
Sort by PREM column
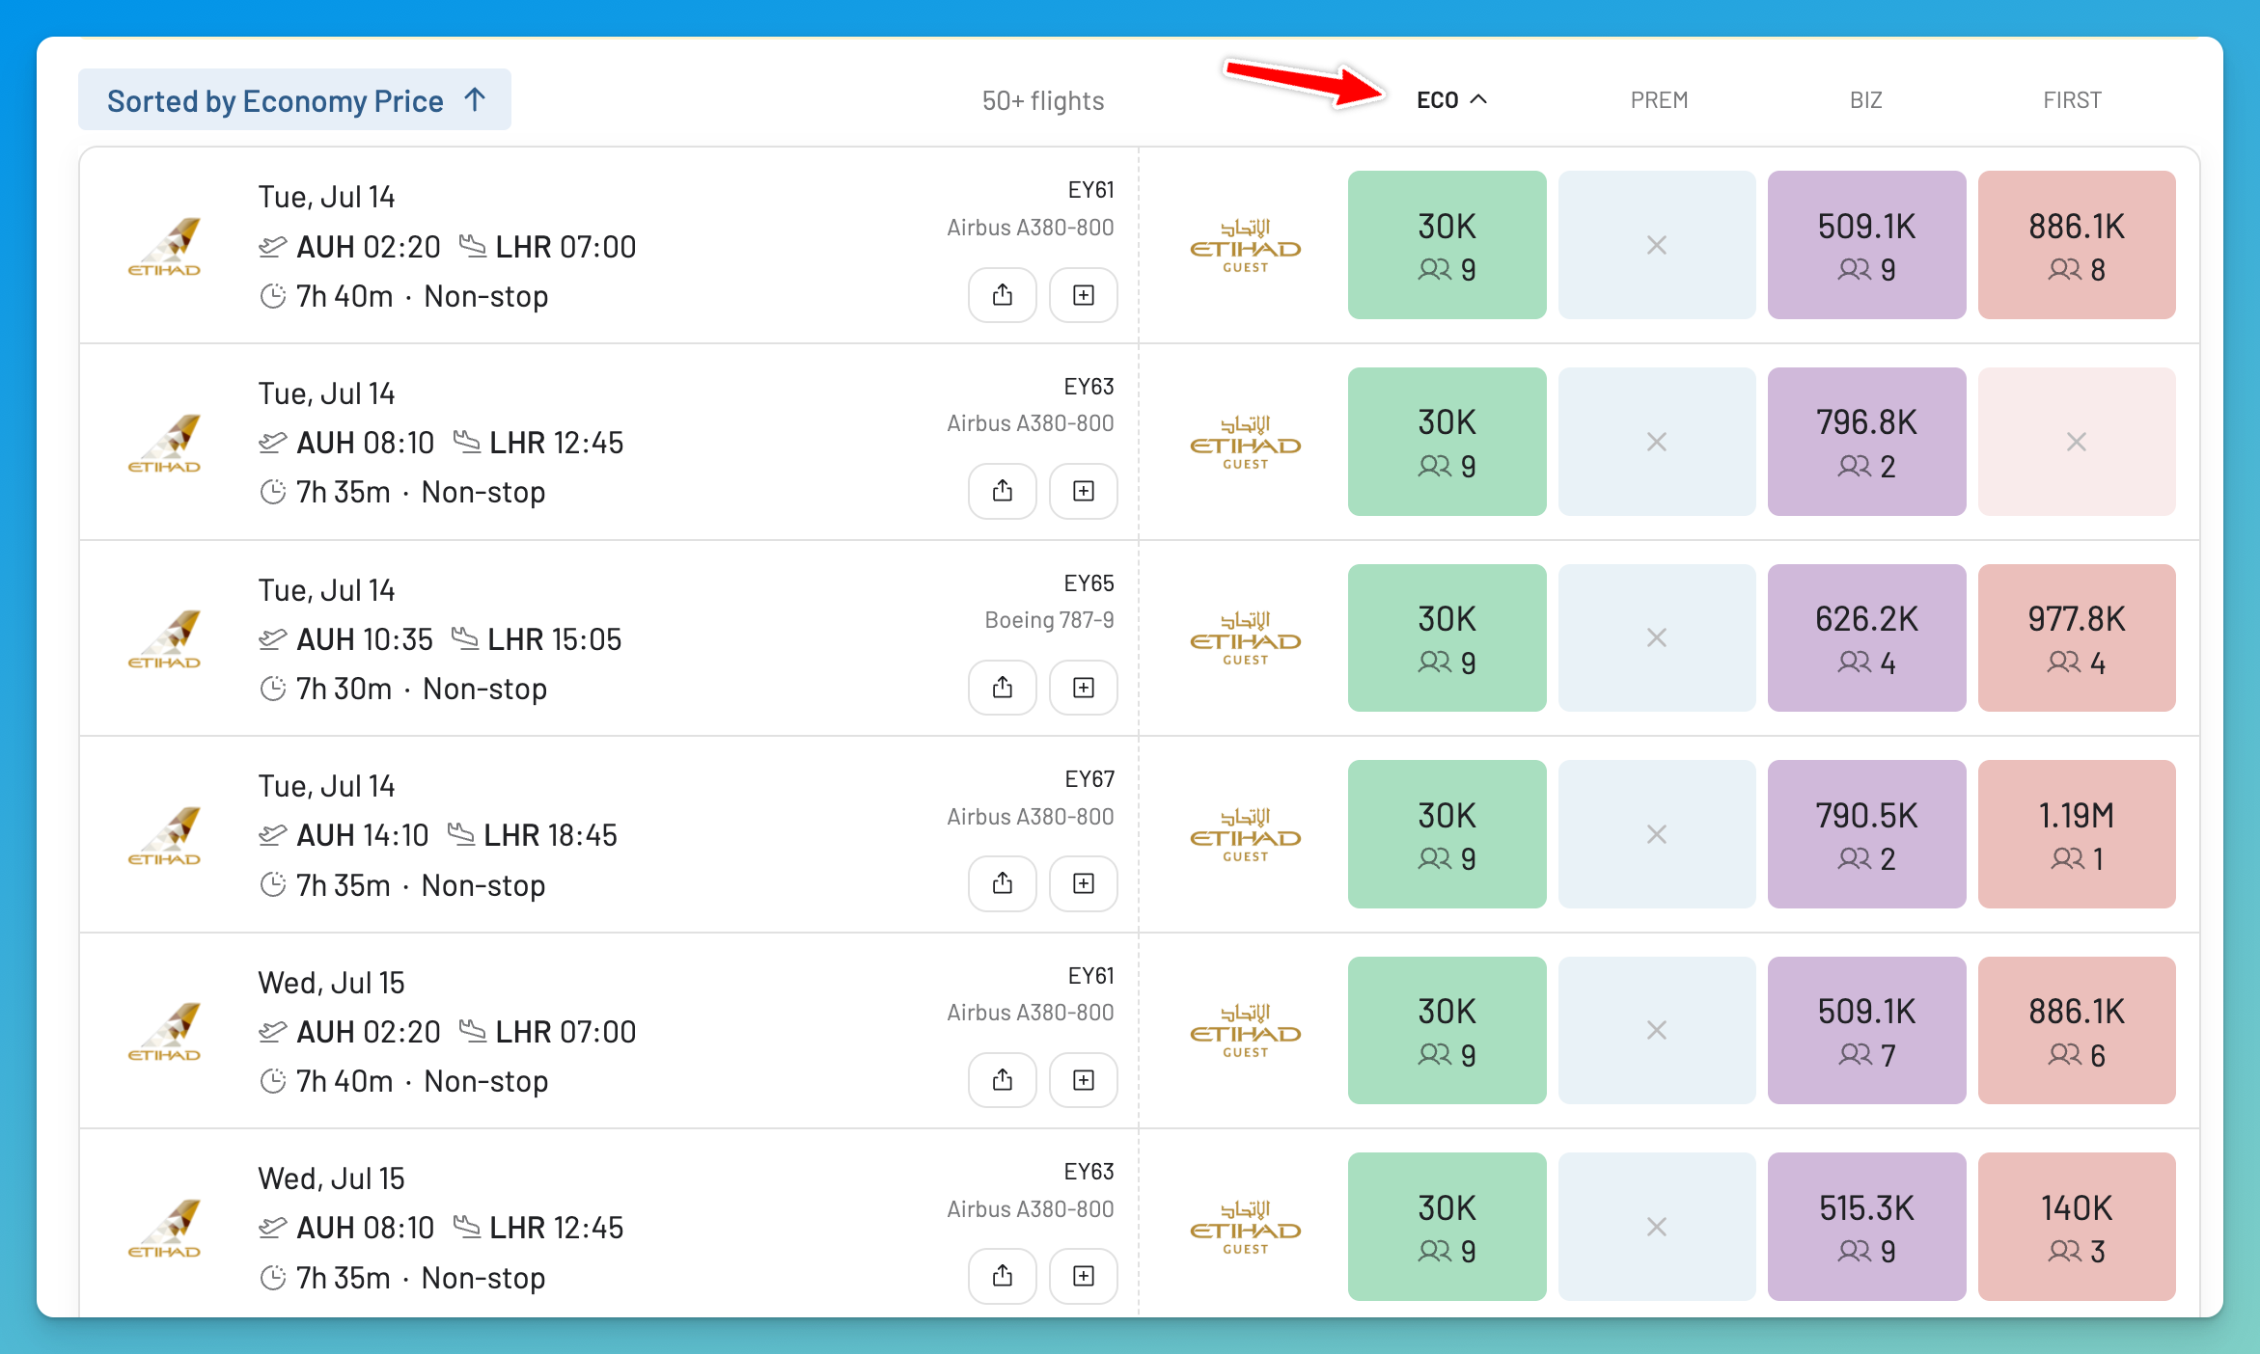click(x=1659, y=100)
